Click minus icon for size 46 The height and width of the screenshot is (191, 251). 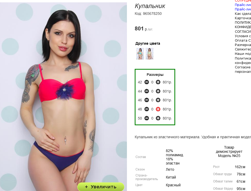point(147,100)
